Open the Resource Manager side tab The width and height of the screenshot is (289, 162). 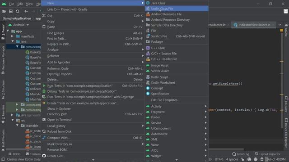[3, 60]
